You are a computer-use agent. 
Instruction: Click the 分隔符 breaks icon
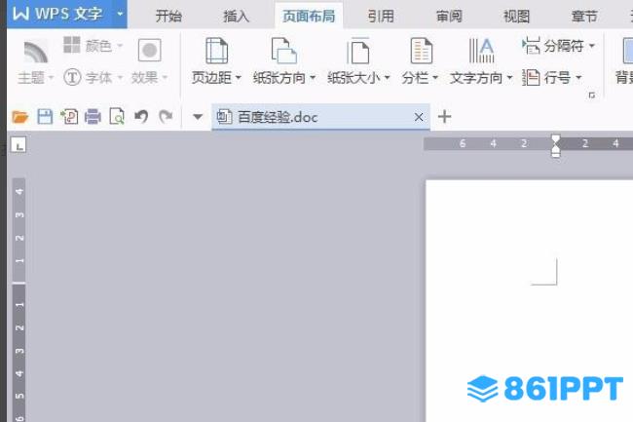(x=531, y=46)
